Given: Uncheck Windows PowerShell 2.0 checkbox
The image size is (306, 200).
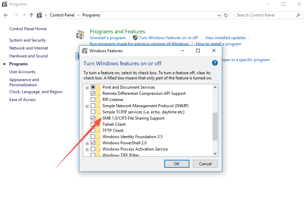Looking at the screenshot, I should pyautogui.click(x=93, y=143).
